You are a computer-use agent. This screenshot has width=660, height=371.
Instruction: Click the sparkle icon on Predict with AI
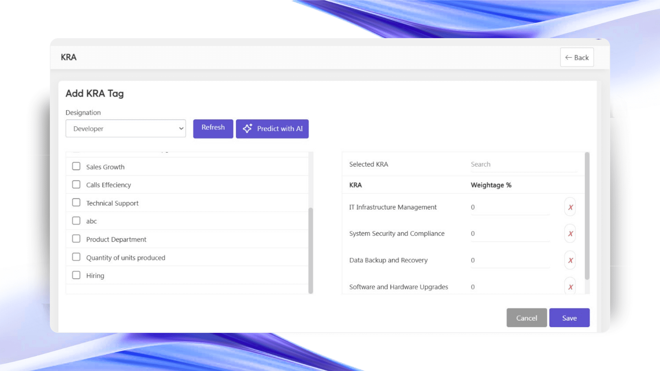[247, 128]
